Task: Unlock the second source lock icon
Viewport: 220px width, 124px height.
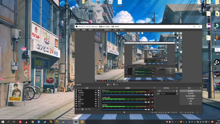Action: click(x=98, y=93)
